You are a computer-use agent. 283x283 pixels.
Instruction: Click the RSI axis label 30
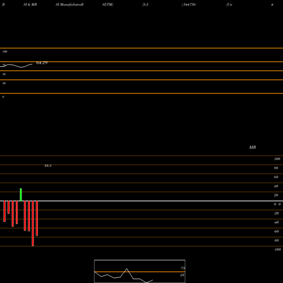(4, 83)
